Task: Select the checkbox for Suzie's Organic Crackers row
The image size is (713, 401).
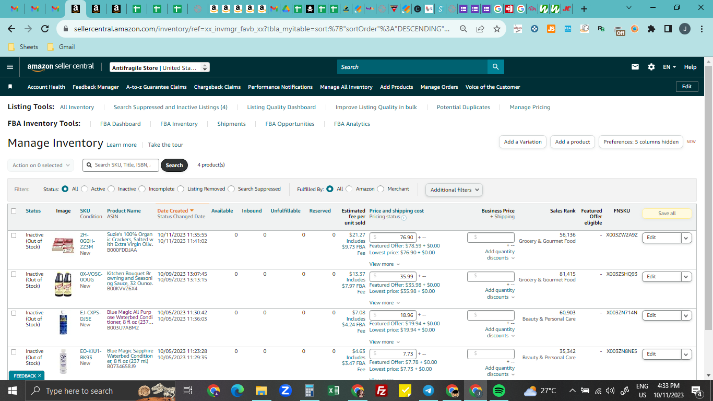Action: 14,235
